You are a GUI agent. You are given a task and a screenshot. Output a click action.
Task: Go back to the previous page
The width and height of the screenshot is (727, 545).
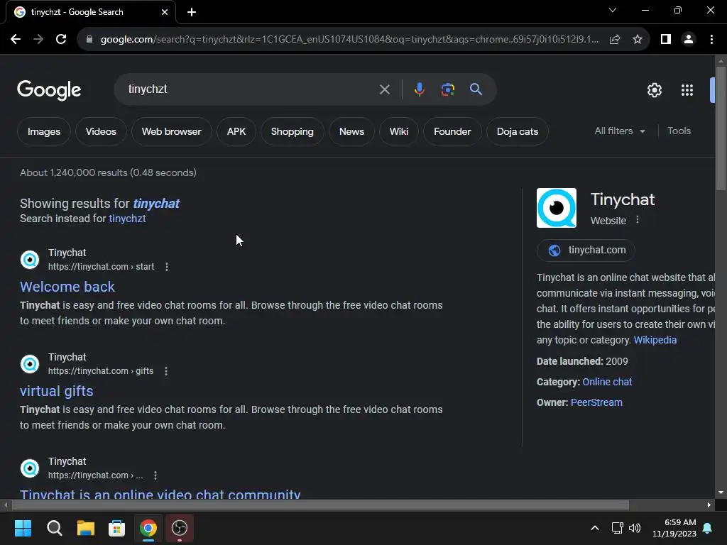tap(16, 40)
